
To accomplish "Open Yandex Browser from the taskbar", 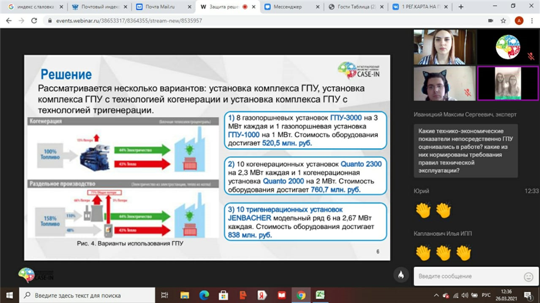I will click(262, 295).
